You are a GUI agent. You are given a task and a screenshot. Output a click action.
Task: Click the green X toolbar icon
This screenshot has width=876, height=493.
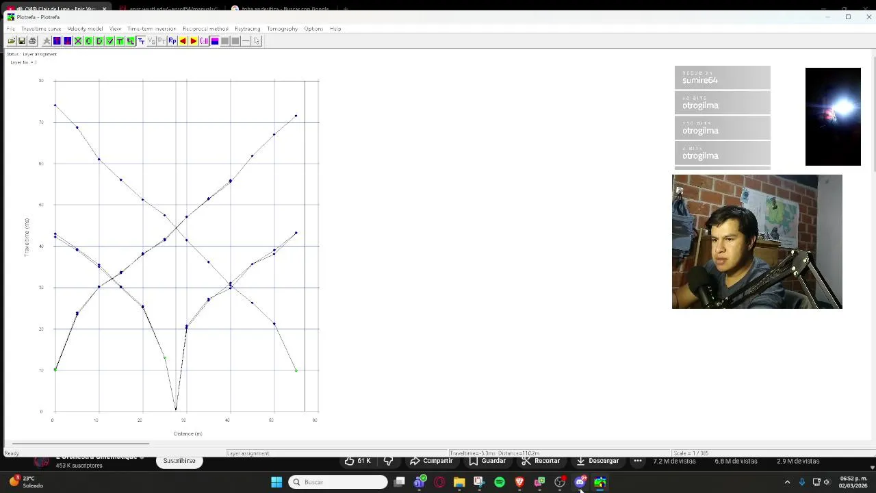(x=78, y=41)
